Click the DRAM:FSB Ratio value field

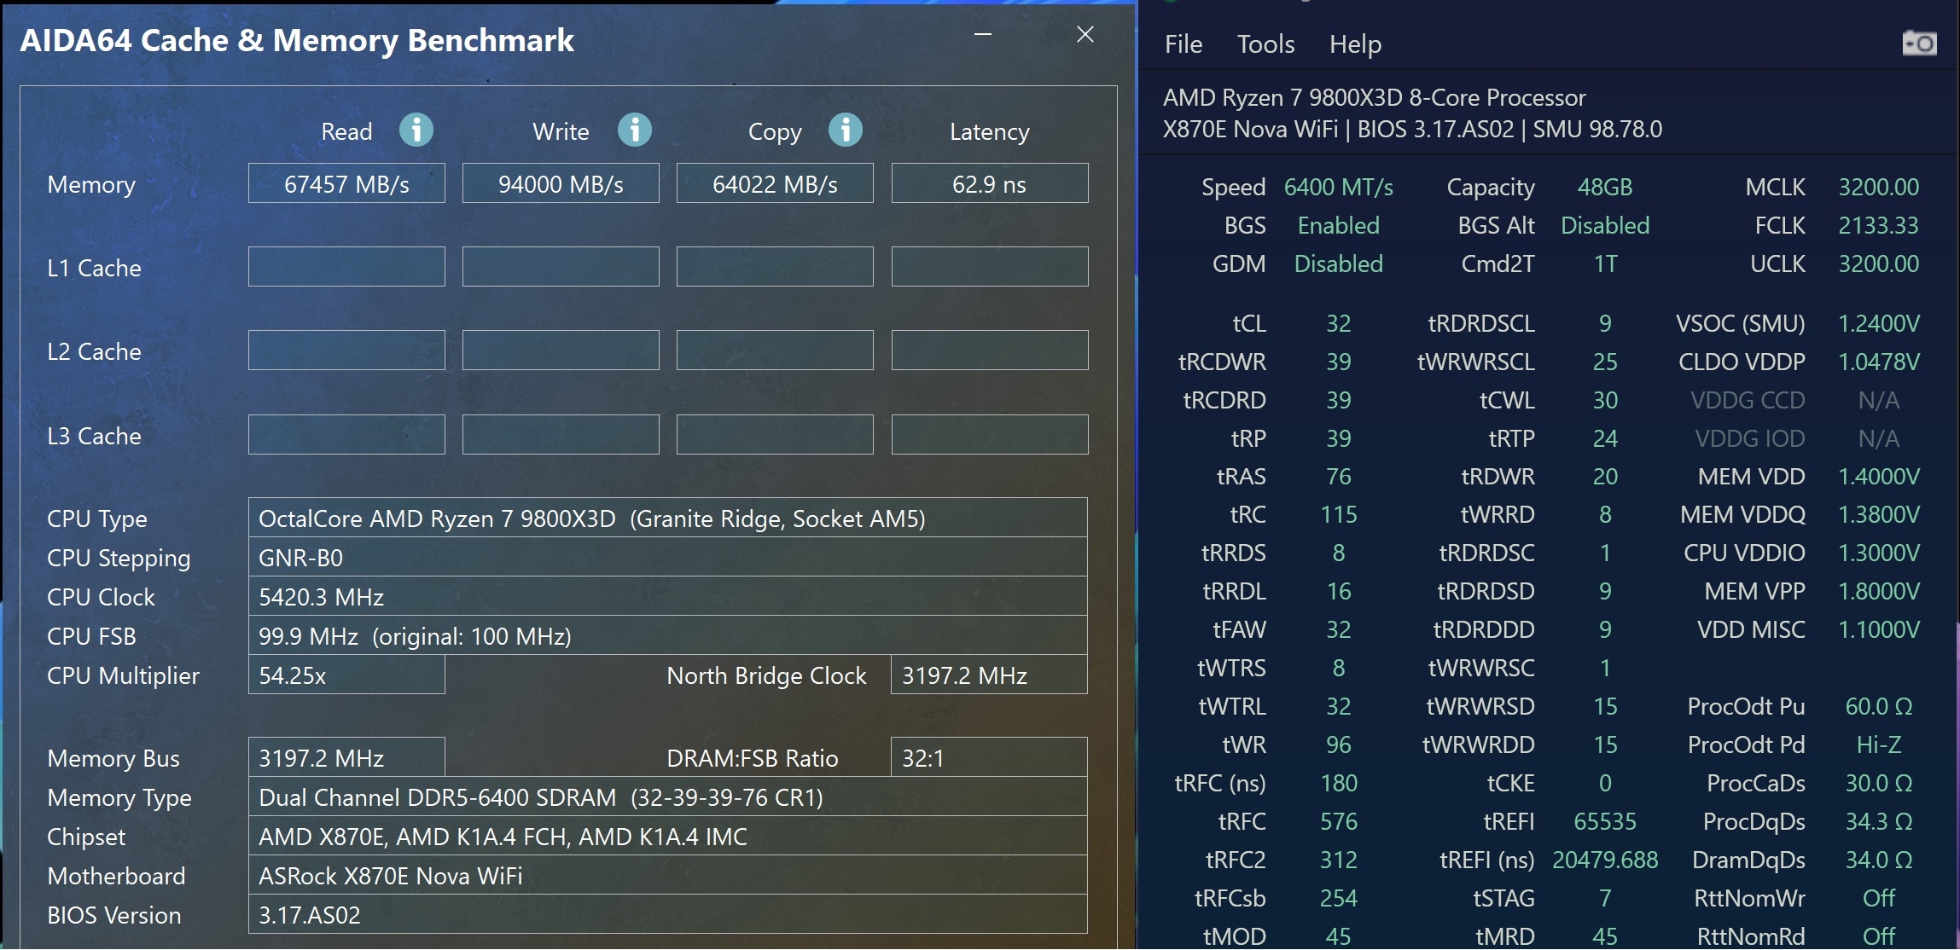[x=988, y=758]
